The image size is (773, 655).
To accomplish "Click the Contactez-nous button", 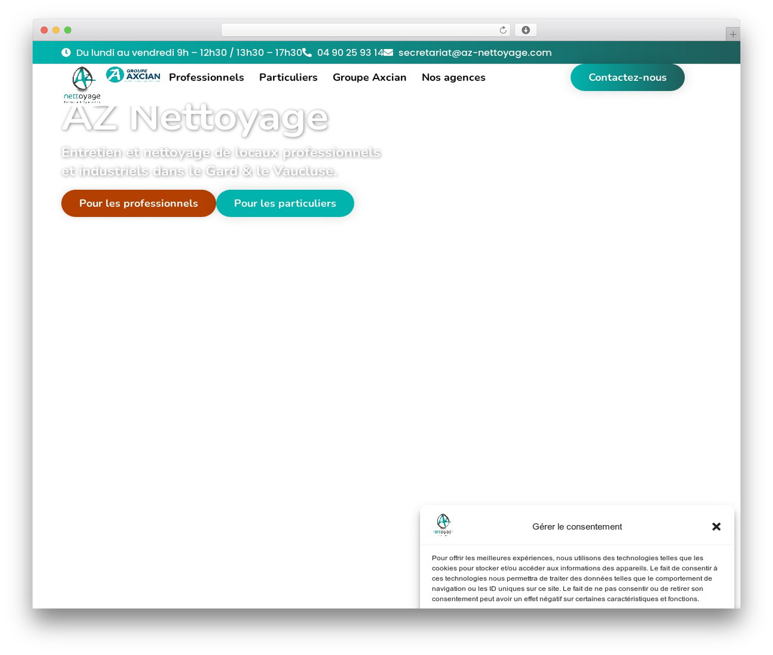I will pos(627,77).
